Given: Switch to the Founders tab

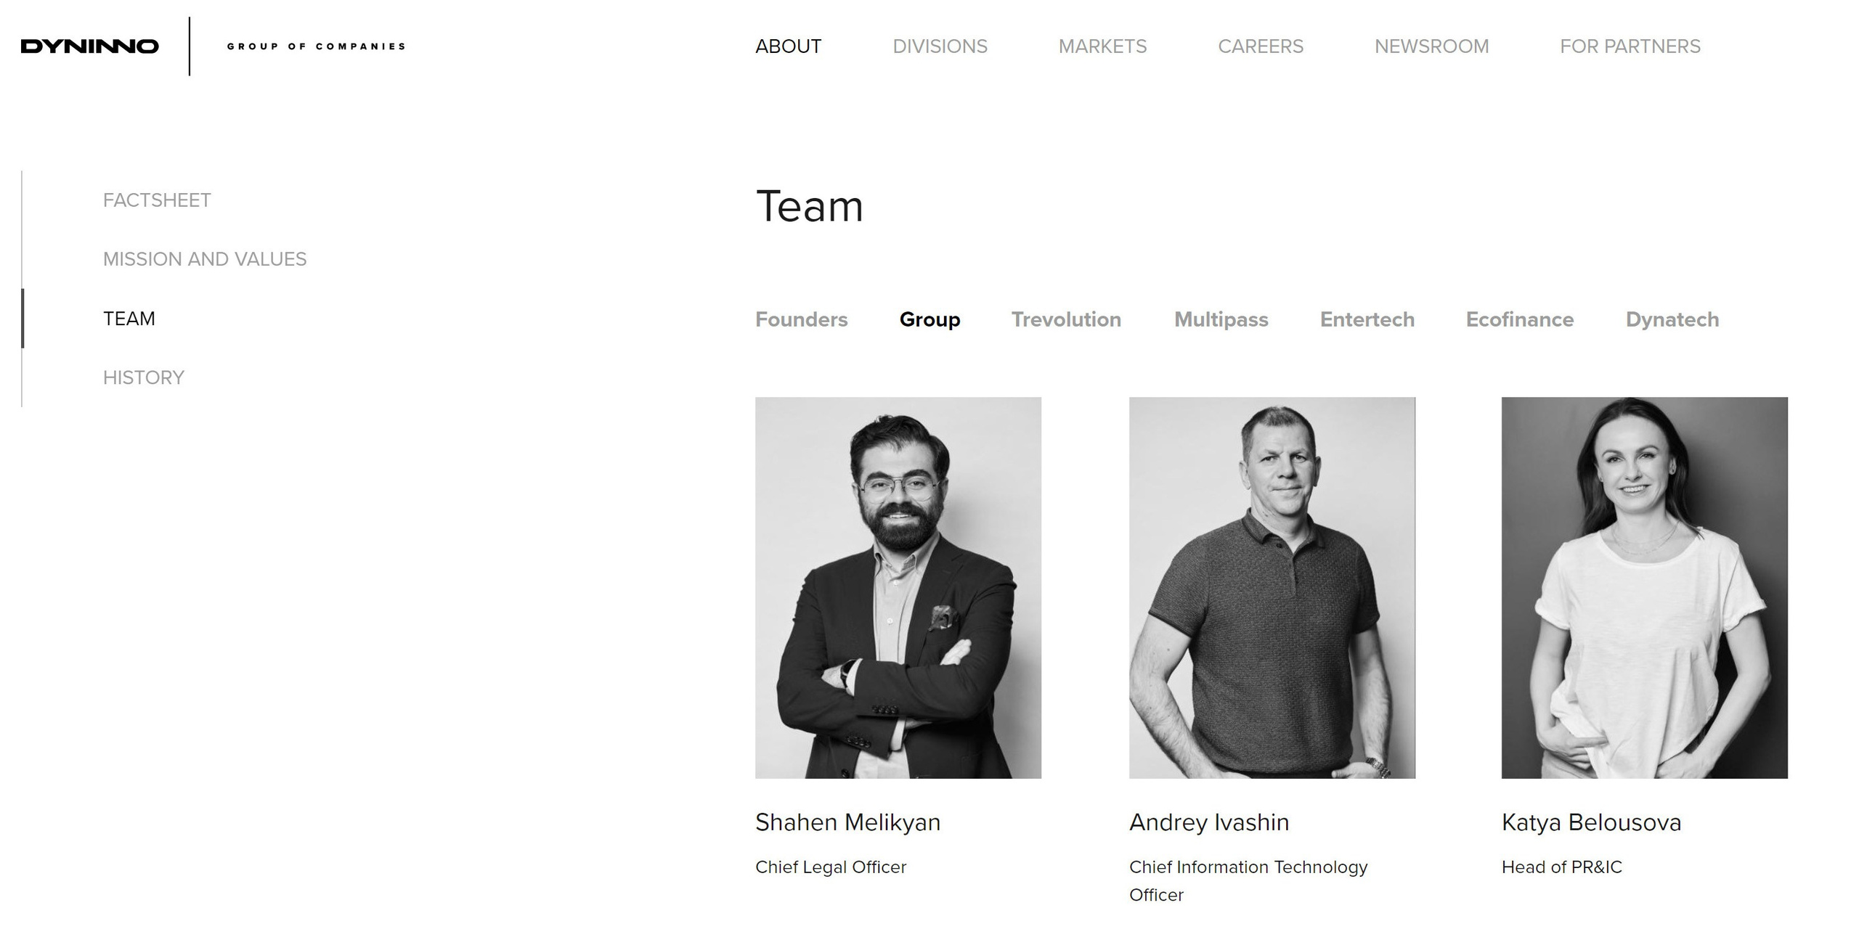Looking at the screenshot, I should 802,319.
